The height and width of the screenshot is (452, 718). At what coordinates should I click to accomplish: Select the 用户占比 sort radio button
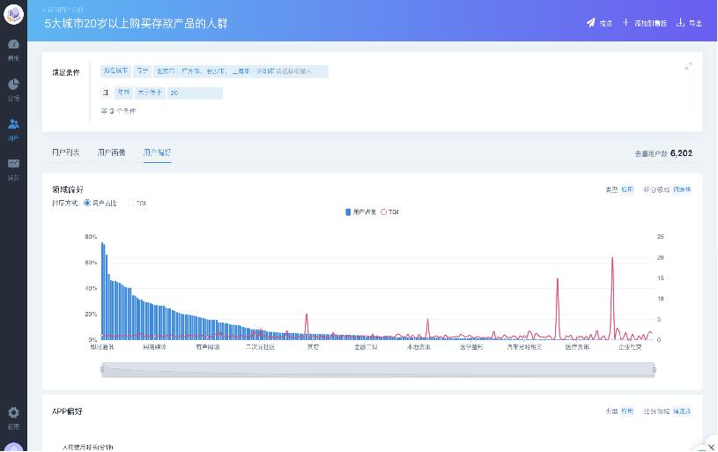(x=87, y=203)
